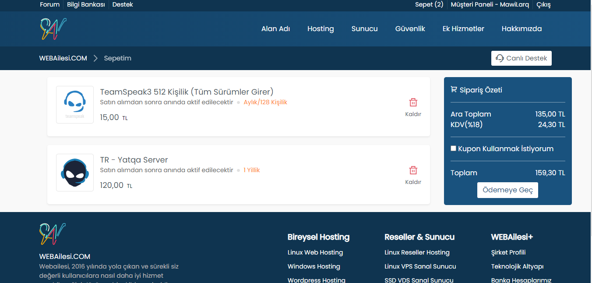This screenshot has height=283, width=592.
Task: Click the WEBAilesi logo in footer
Action: [53, 234]
